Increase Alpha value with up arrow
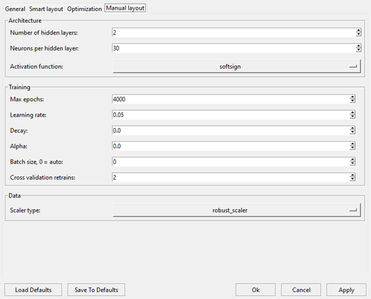This screenshot has height=299, width=371. click(353, 144)
